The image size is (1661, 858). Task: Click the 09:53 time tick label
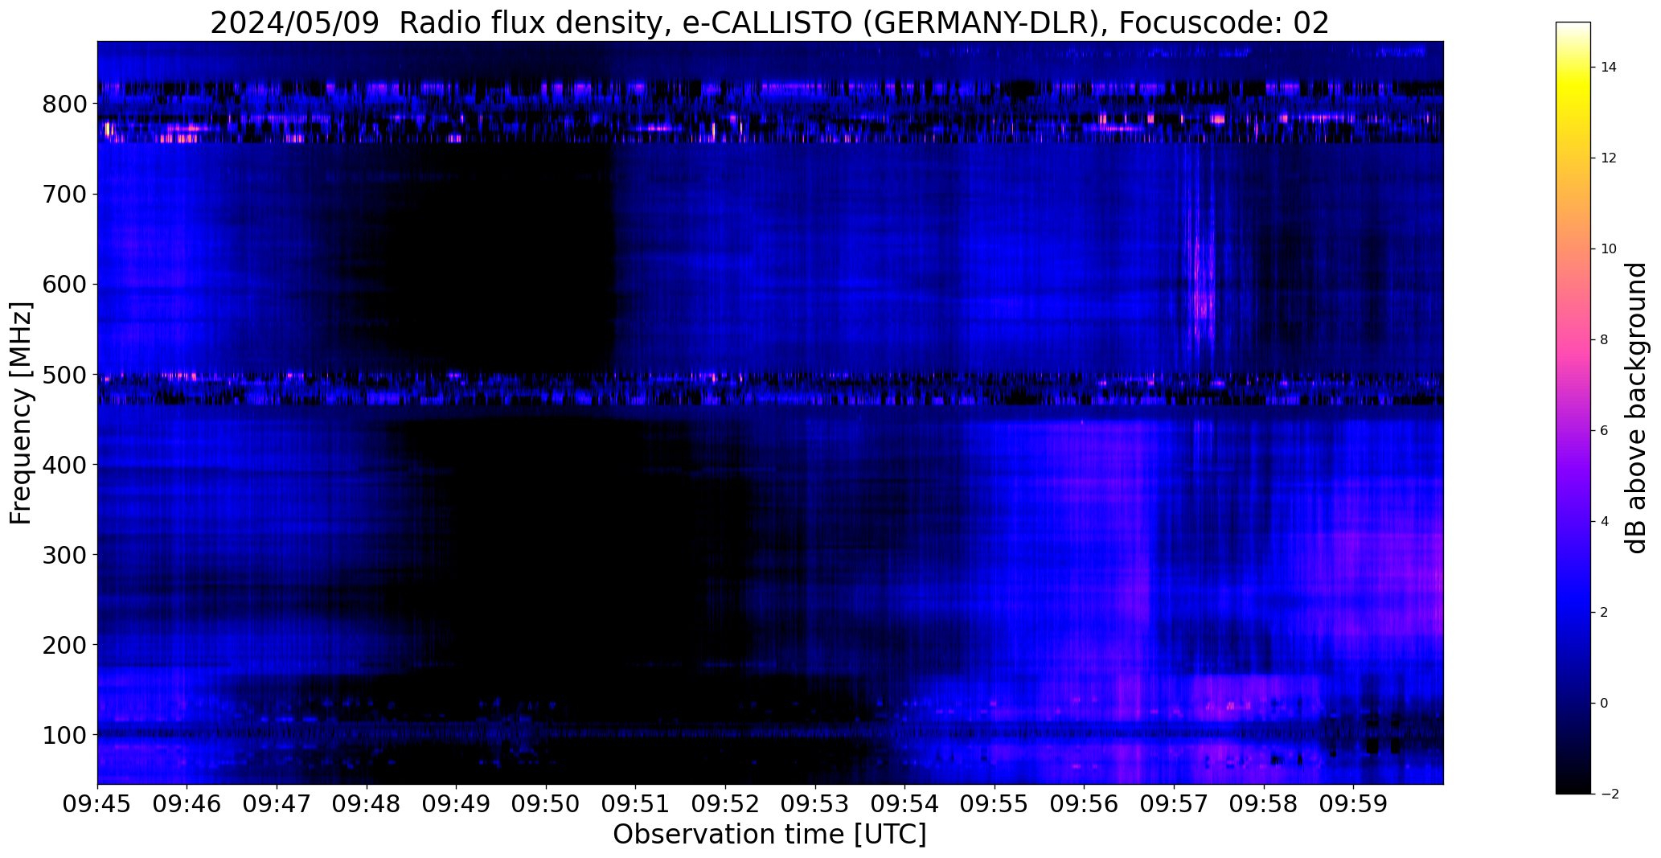(815, 804)
